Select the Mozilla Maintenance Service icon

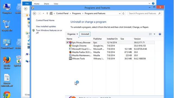click(x=70, y=55)
